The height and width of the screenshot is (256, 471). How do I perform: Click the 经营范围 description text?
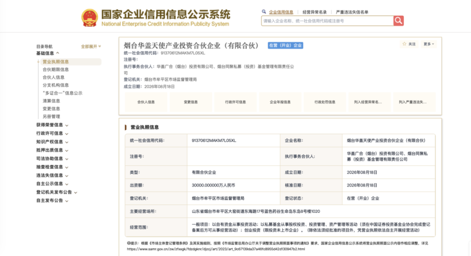(x=311, y=227)
